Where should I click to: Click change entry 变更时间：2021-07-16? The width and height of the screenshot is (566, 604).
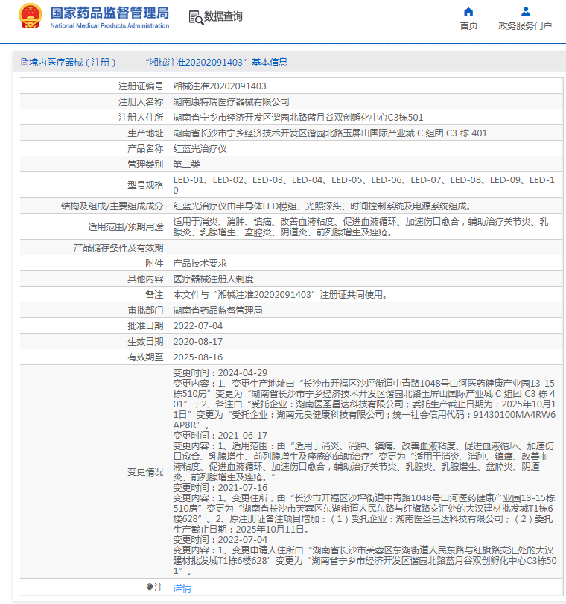(220, 488)
